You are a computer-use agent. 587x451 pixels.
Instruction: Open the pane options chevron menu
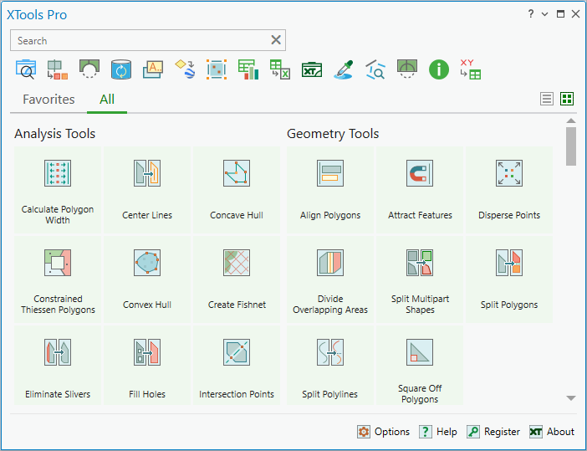[x=544, y=14]
